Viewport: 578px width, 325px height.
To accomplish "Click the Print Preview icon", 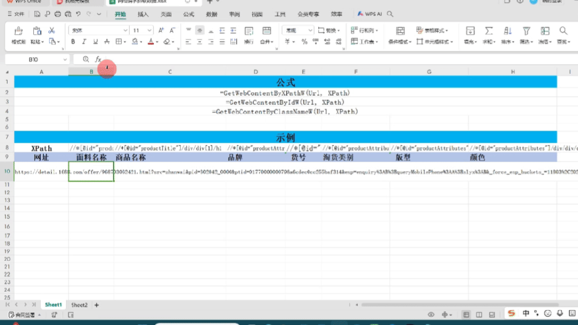I will (68, 14).
